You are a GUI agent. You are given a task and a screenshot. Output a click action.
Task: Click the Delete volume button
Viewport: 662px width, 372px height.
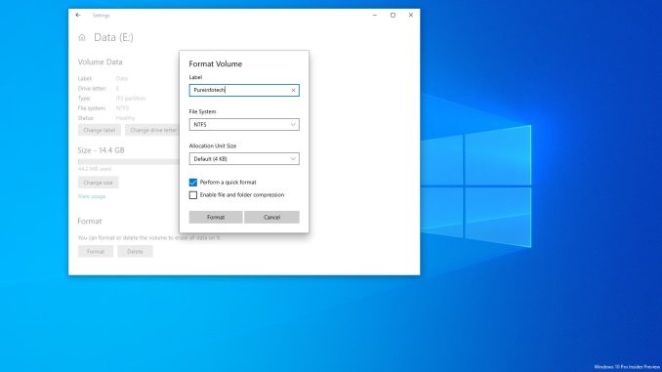click(135, 251)
